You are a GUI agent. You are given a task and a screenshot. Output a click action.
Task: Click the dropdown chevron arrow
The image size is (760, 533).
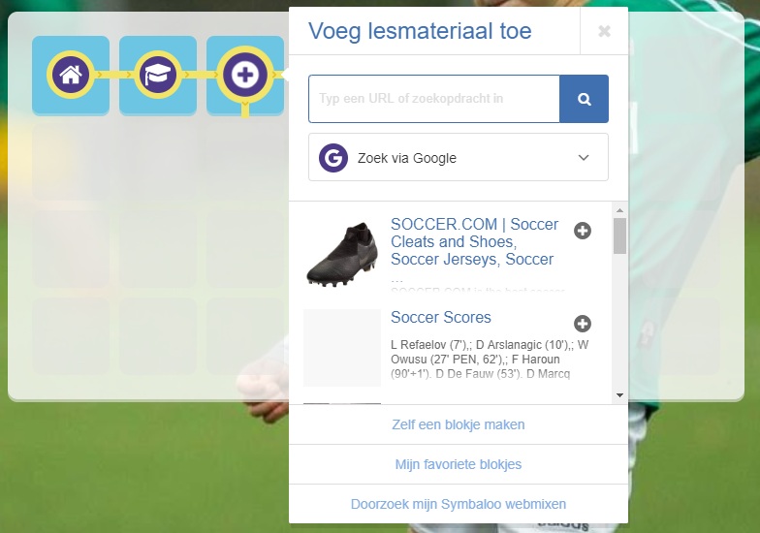[x=584, y=157]
